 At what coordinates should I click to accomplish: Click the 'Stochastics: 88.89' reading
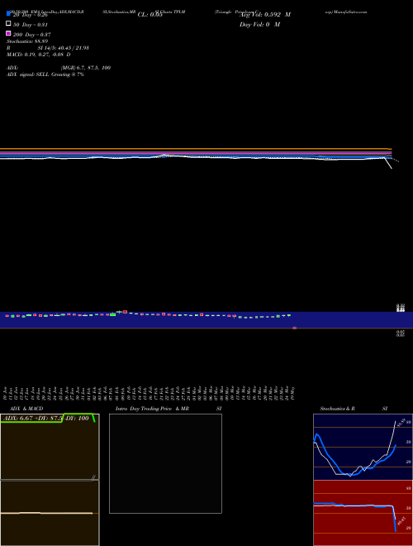(x=27, y=41)
